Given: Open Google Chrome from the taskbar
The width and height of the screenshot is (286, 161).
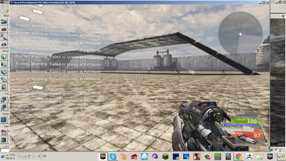Looking at the screenshot, I should [239, 157].
